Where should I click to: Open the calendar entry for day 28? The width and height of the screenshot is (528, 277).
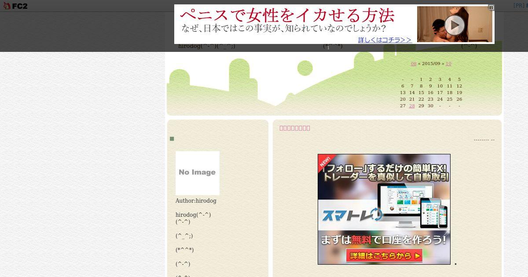(412, 106)
